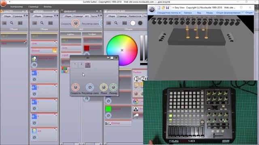The image size is (259, 145).
Task: Toggle FRESNEL position scene button 2
Action: pos(44,91)
